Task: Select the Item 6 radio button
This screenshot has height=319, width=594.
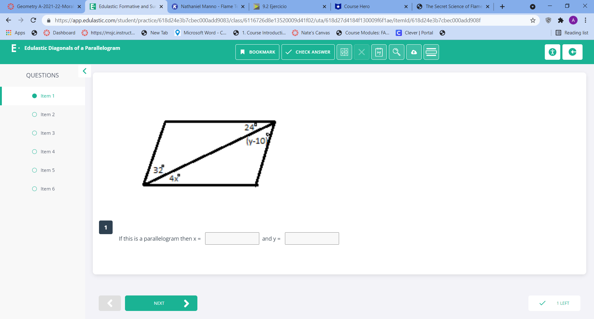Action: [35, 189]
